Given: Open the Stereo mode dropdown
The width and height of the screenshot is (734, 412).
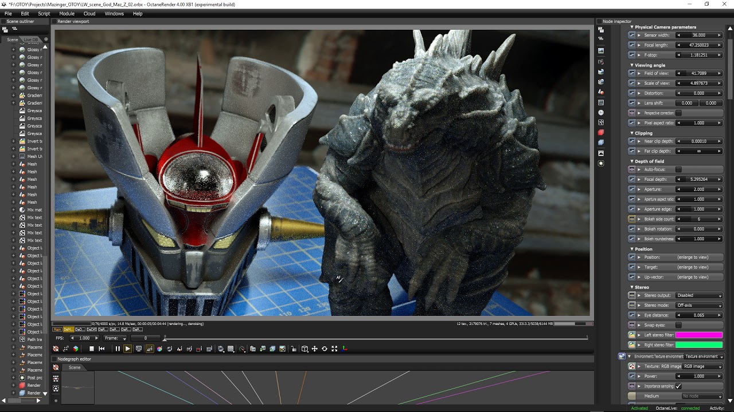Looking at the screenshot, I should (x=699, y=305).
